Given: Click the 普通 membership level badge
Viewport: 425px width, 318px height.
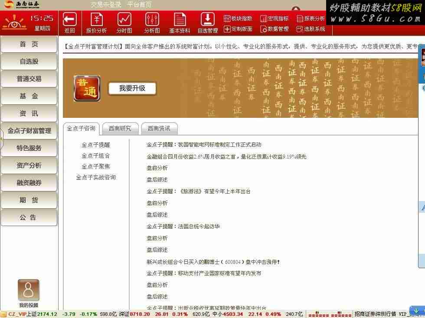Looking at the screenshot, I should [87, 88].
